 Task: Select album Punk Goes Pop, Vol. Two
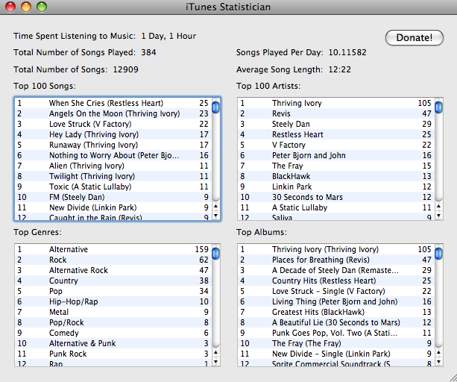[336, 333]
